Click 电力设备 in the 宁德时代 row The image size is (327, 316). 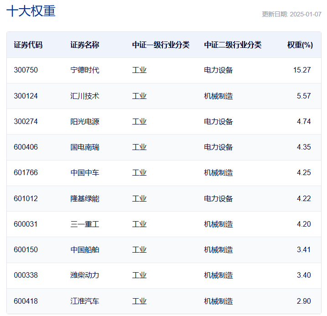pyautogui.click(x=218, y=70)
